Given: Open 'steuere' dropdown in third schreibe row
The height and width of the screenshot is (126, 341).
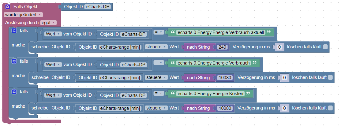Looking at the screenshot, I should (x=156, y=108).
